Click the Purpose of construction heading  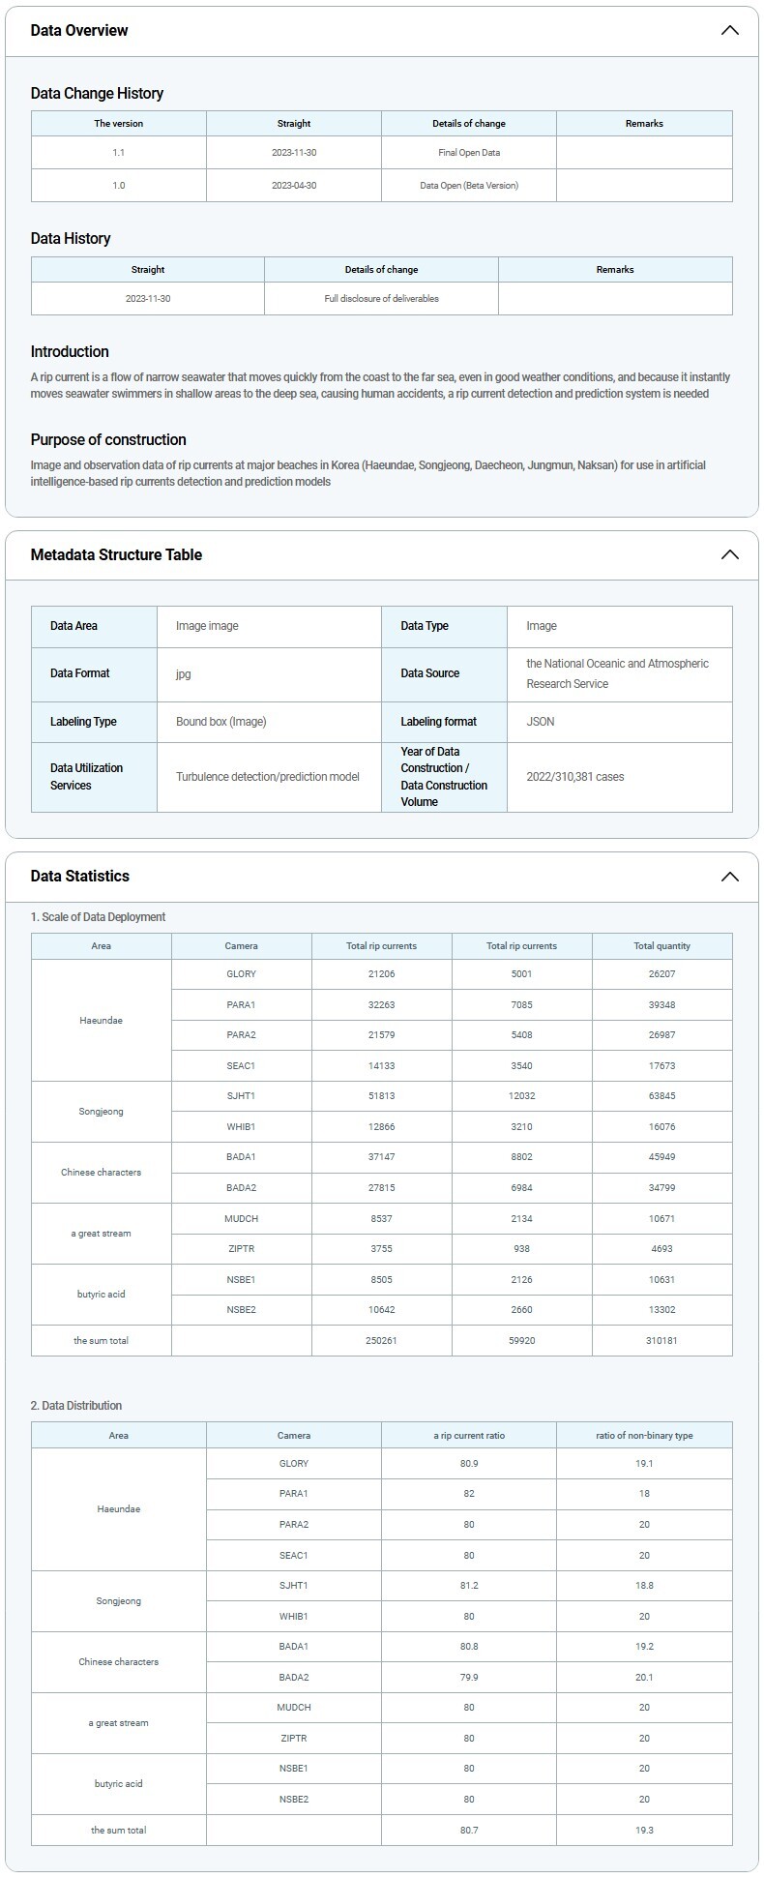pyautogui.click(x=108, y=439)
